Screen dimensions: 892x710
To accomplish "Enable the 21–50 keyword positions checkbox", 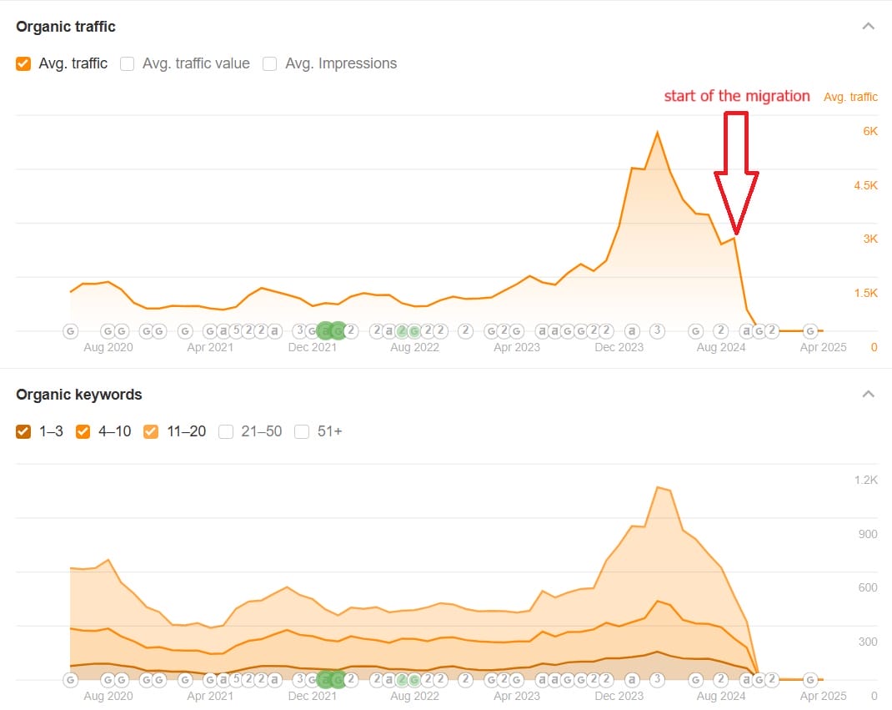I will pyautogui.click(x=226, y=431).
